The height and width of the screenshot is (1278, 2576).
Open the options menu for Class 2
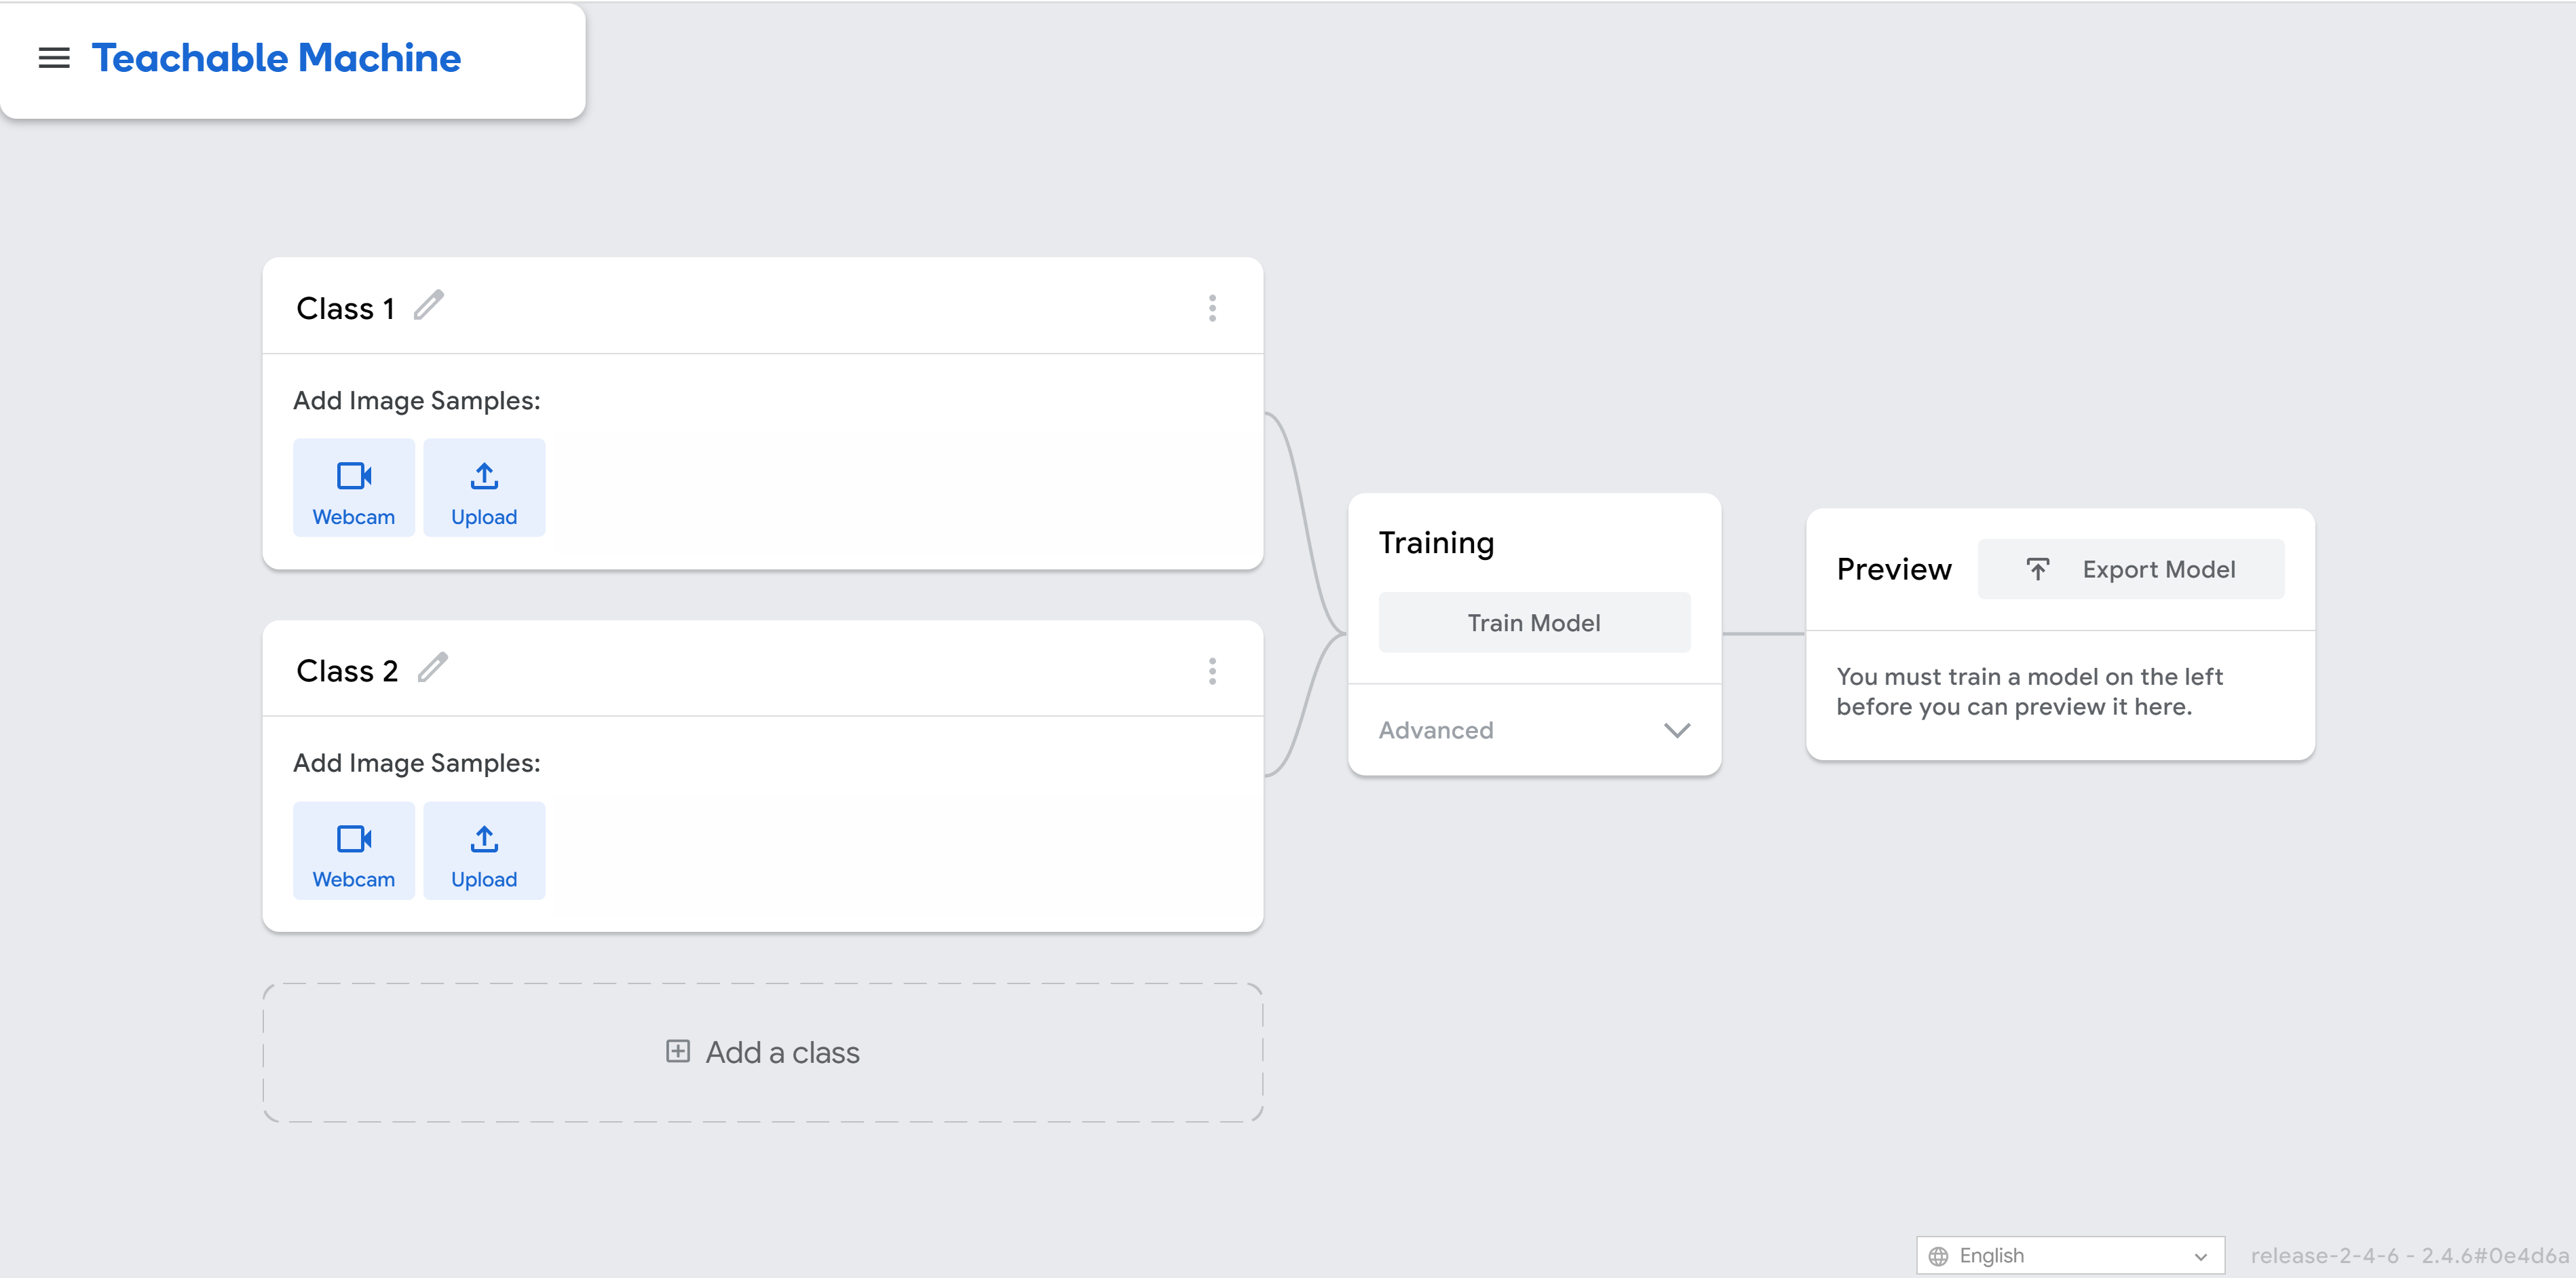tap(1212, 671)
